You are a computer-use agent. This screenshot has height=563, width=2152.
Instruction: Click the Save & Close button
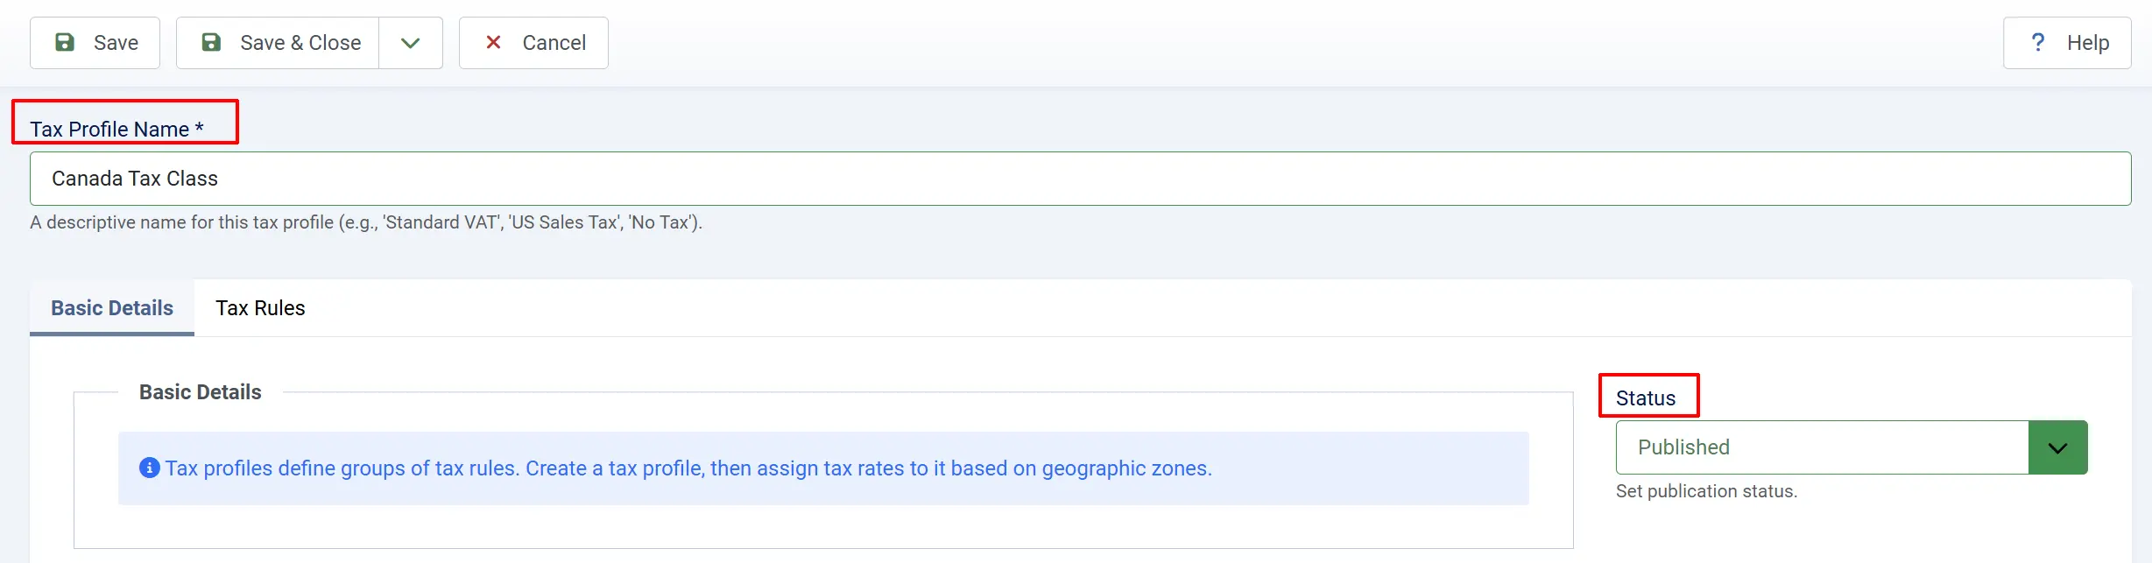coord(278,43)
